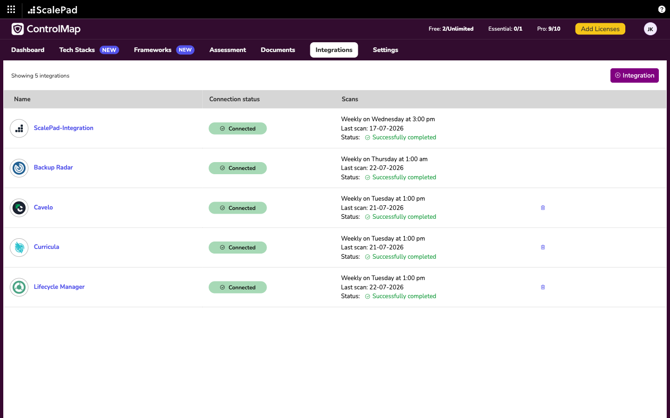The width and height of the screenshot is (670, 418).
Task: Click Cavelo's 'Successfully completed' status
Action: coord(401,217)
